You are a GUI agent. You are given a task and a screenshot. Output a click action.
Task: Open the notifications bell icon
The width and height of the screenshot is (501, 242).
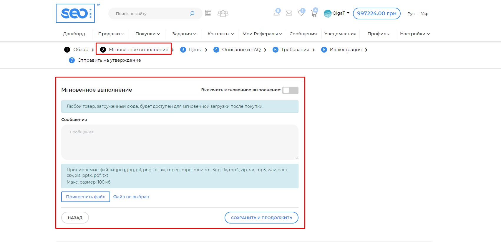tap(276, 13)
